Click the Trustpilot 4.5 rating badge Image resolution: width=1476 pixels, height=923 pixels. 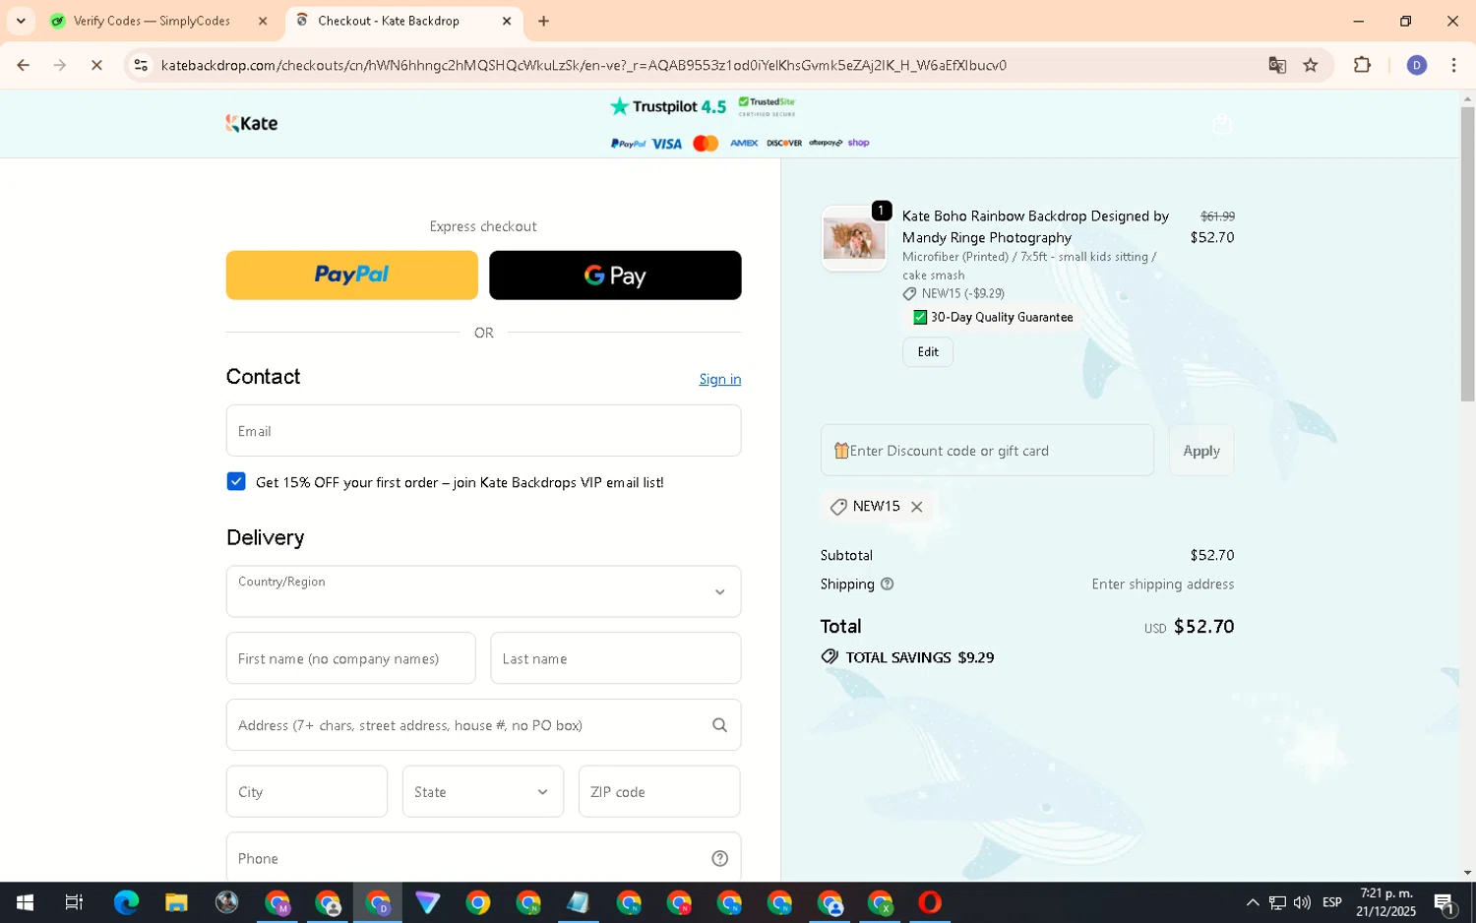pyautogui.click(x=668, y=106)
